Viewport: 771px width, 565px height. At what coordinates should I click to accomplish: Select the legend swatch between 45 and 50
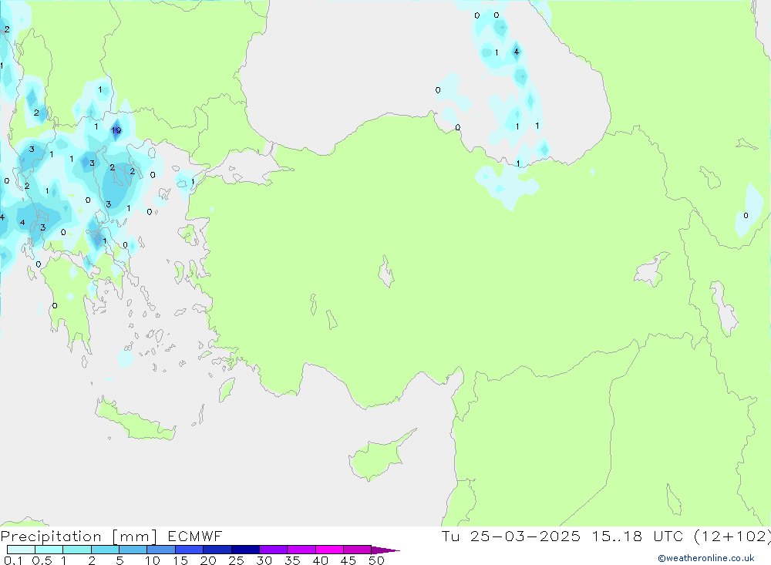point(358,550)
